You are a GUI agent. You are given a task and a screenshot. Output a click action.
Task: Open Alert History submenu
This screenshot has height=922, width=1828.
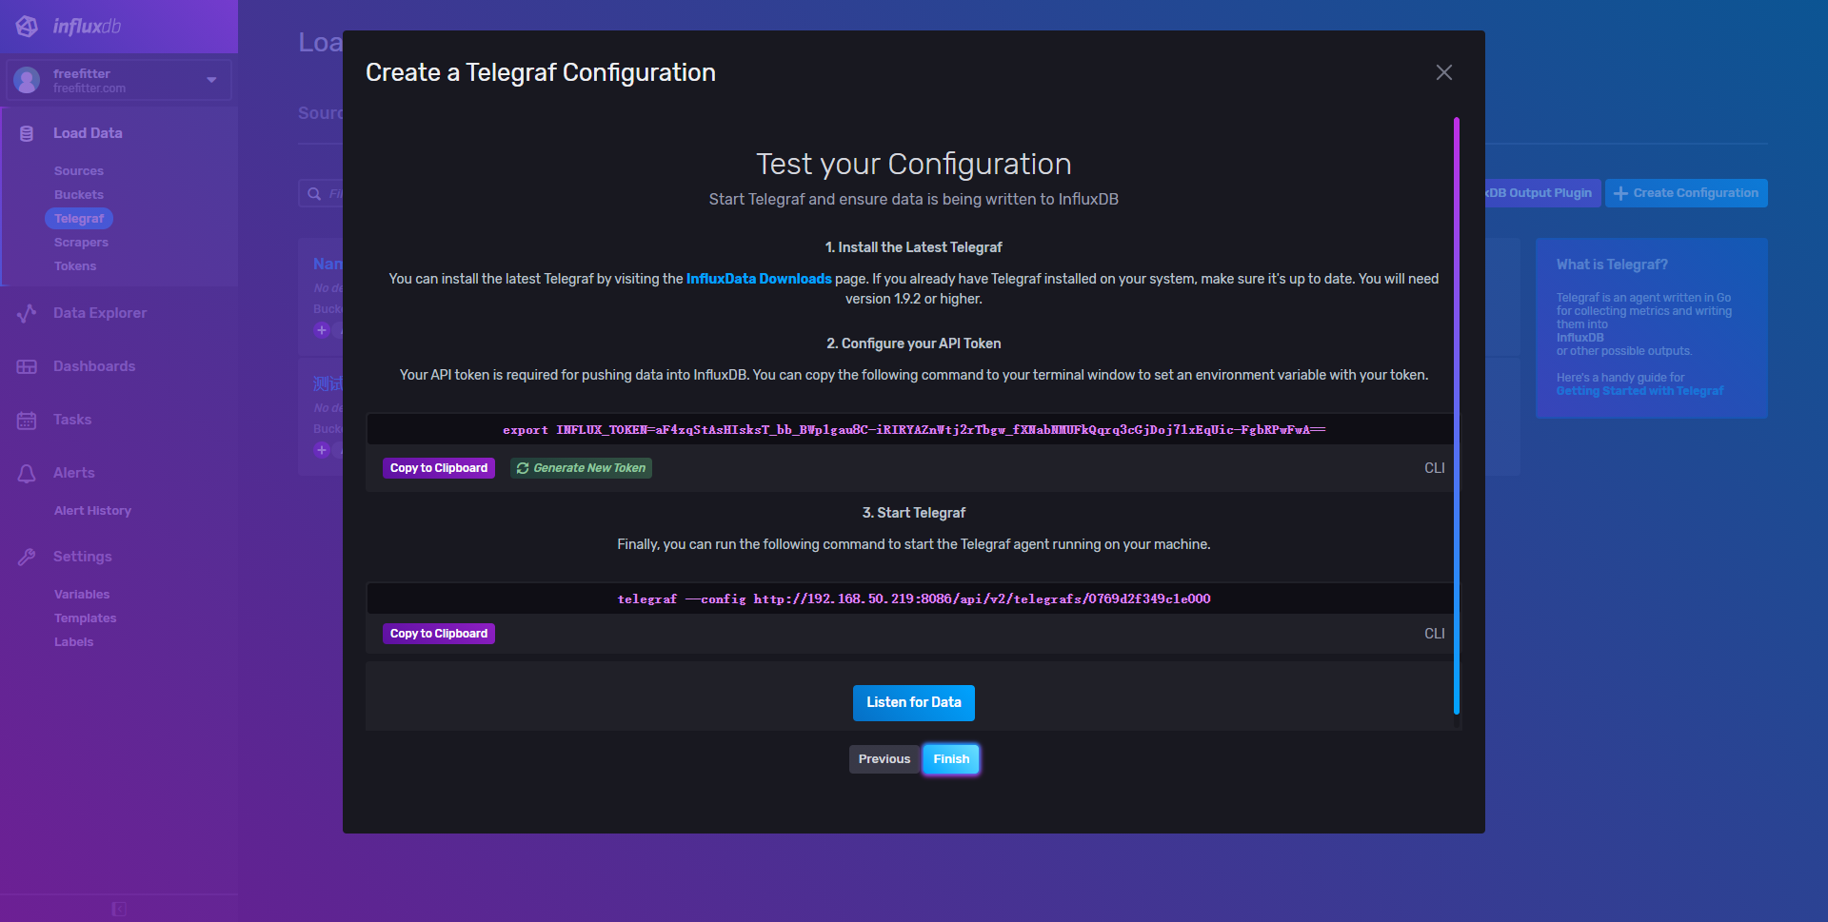click(x=92, y=511)
